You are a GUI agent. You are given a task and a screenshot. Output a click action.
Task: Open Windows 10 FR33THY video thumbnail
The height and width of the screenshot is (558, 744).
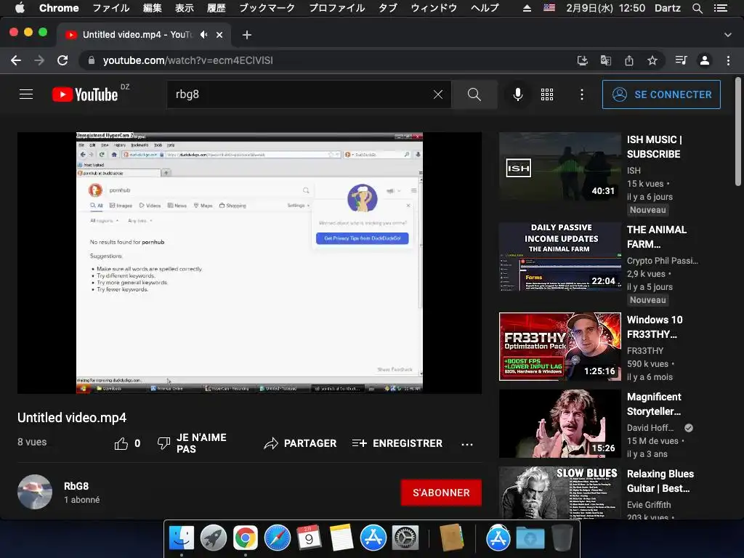click(x=560, y=347)
